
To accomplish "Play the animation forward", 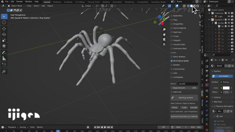I will point(105,127).
